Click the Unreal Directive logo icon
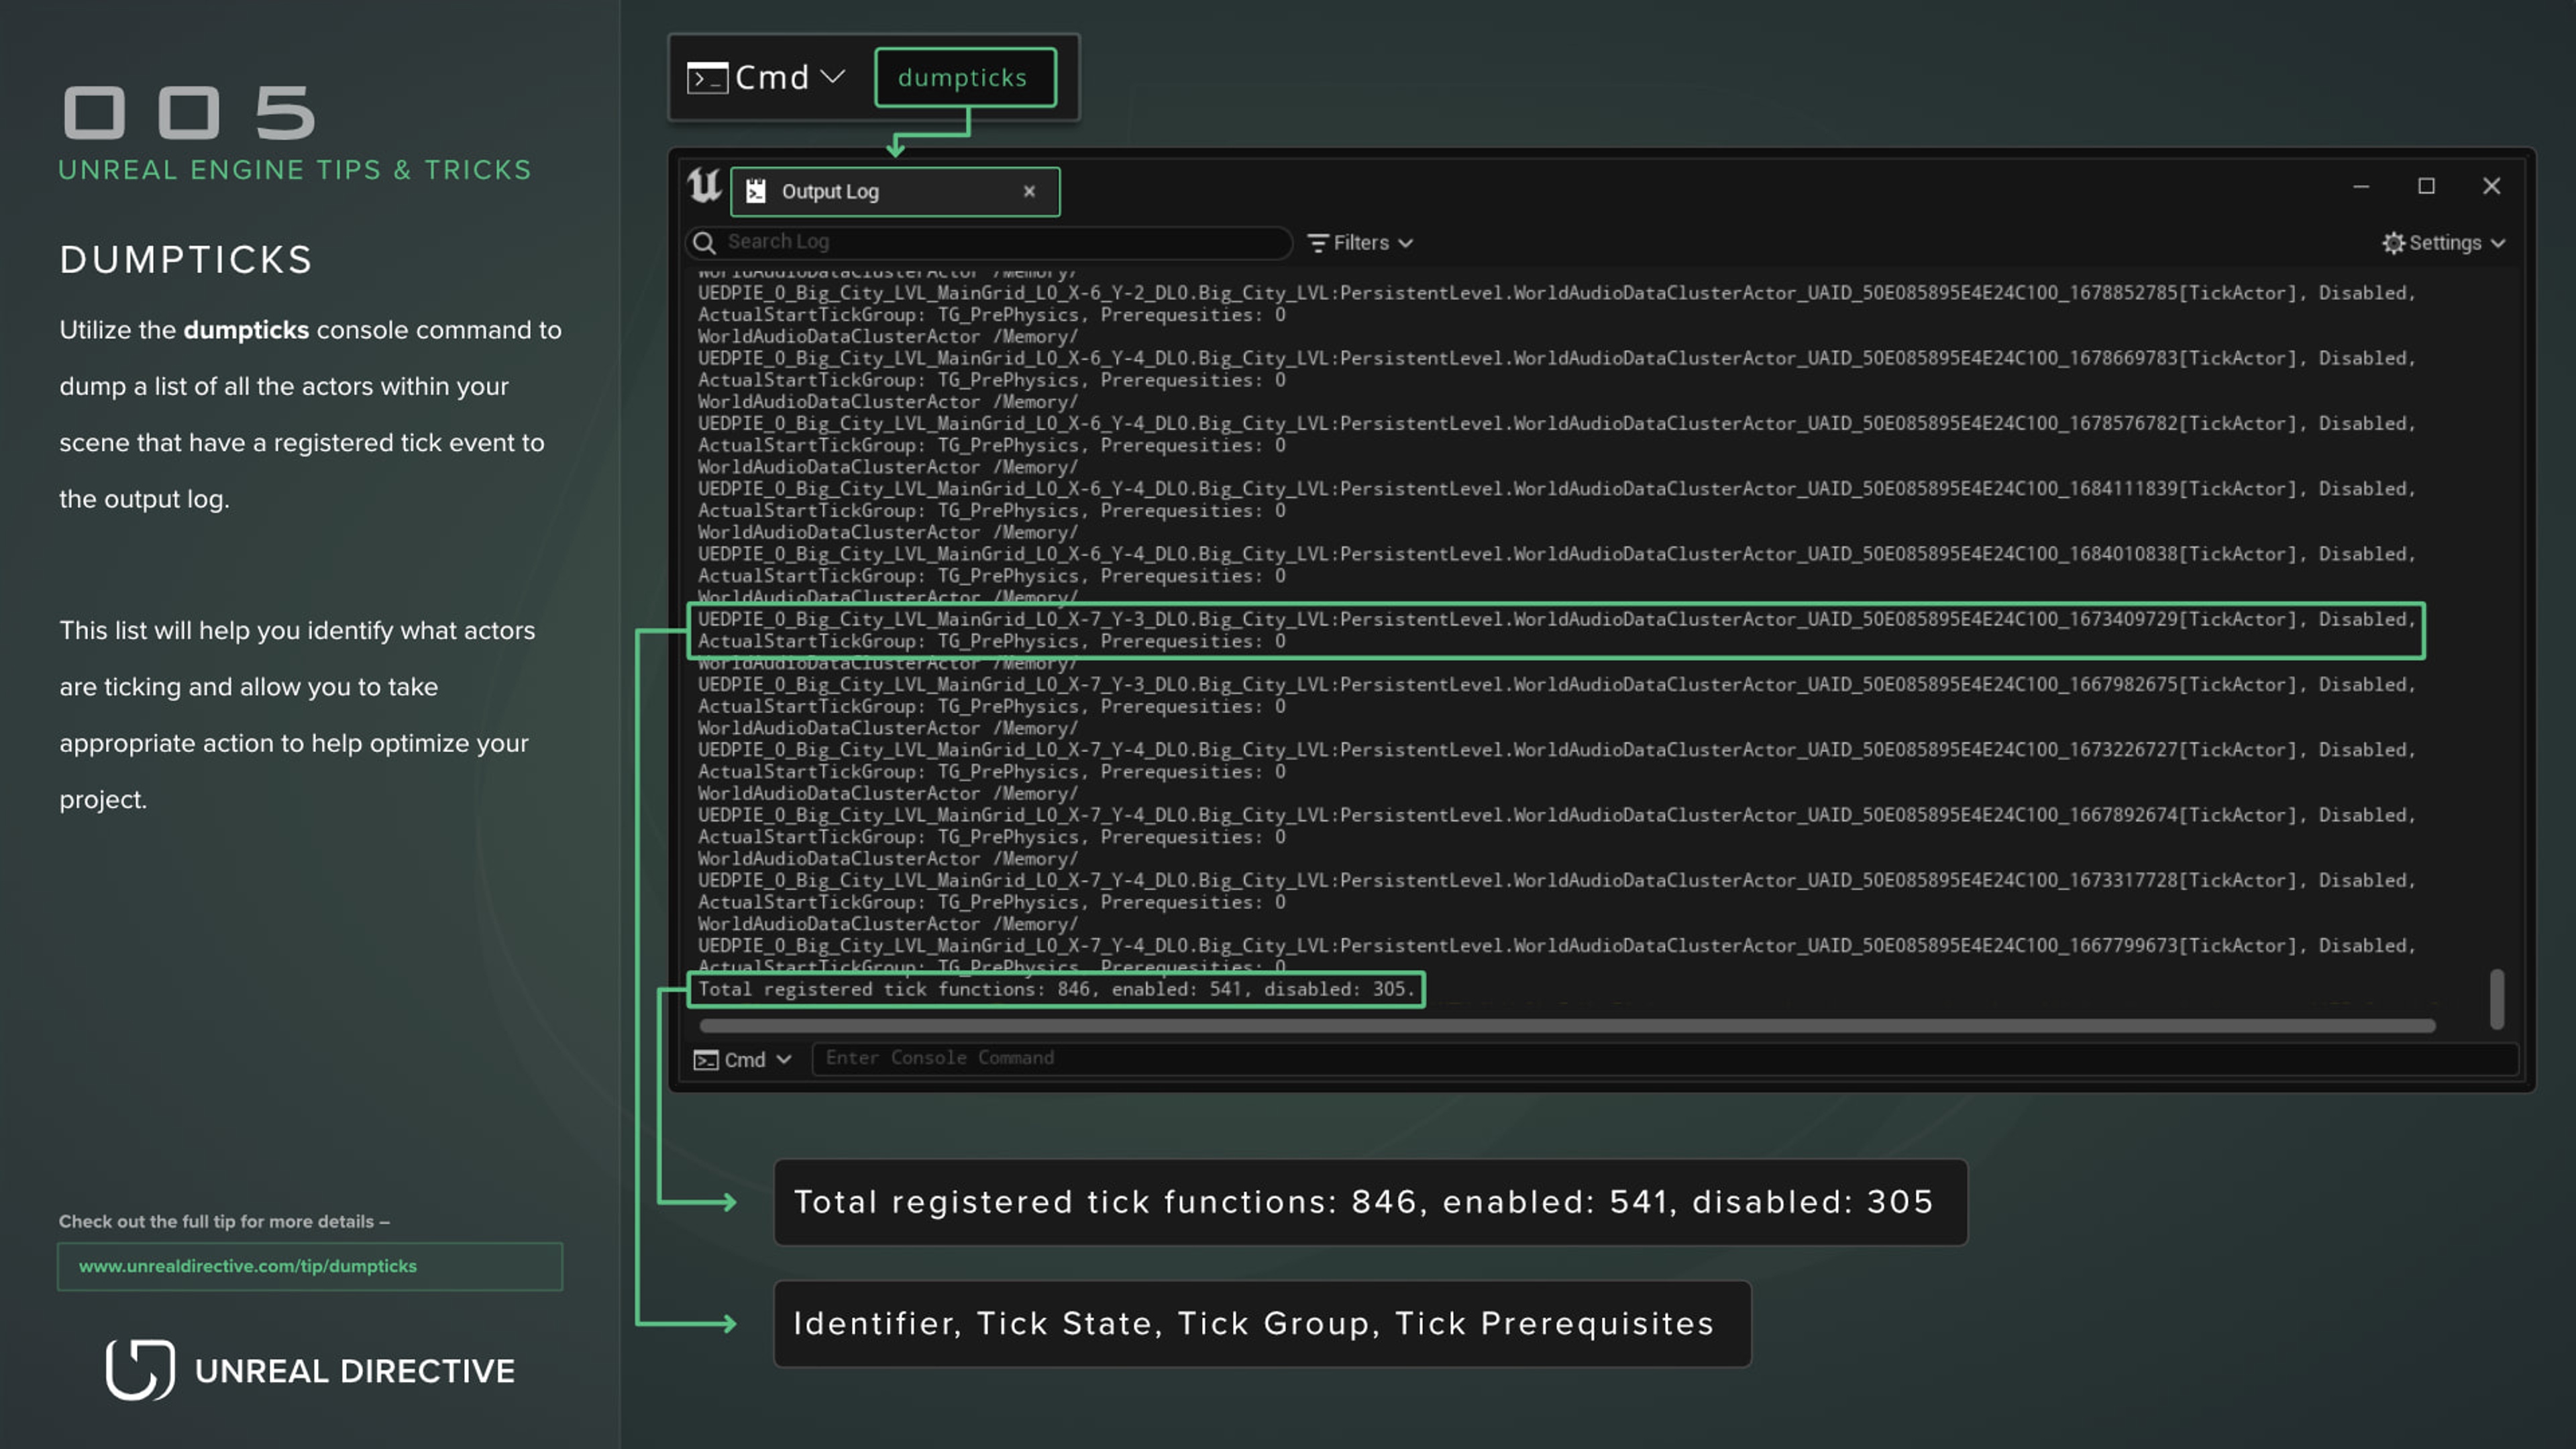Screen dimensions: 2576x1449 pos(140,1369)
